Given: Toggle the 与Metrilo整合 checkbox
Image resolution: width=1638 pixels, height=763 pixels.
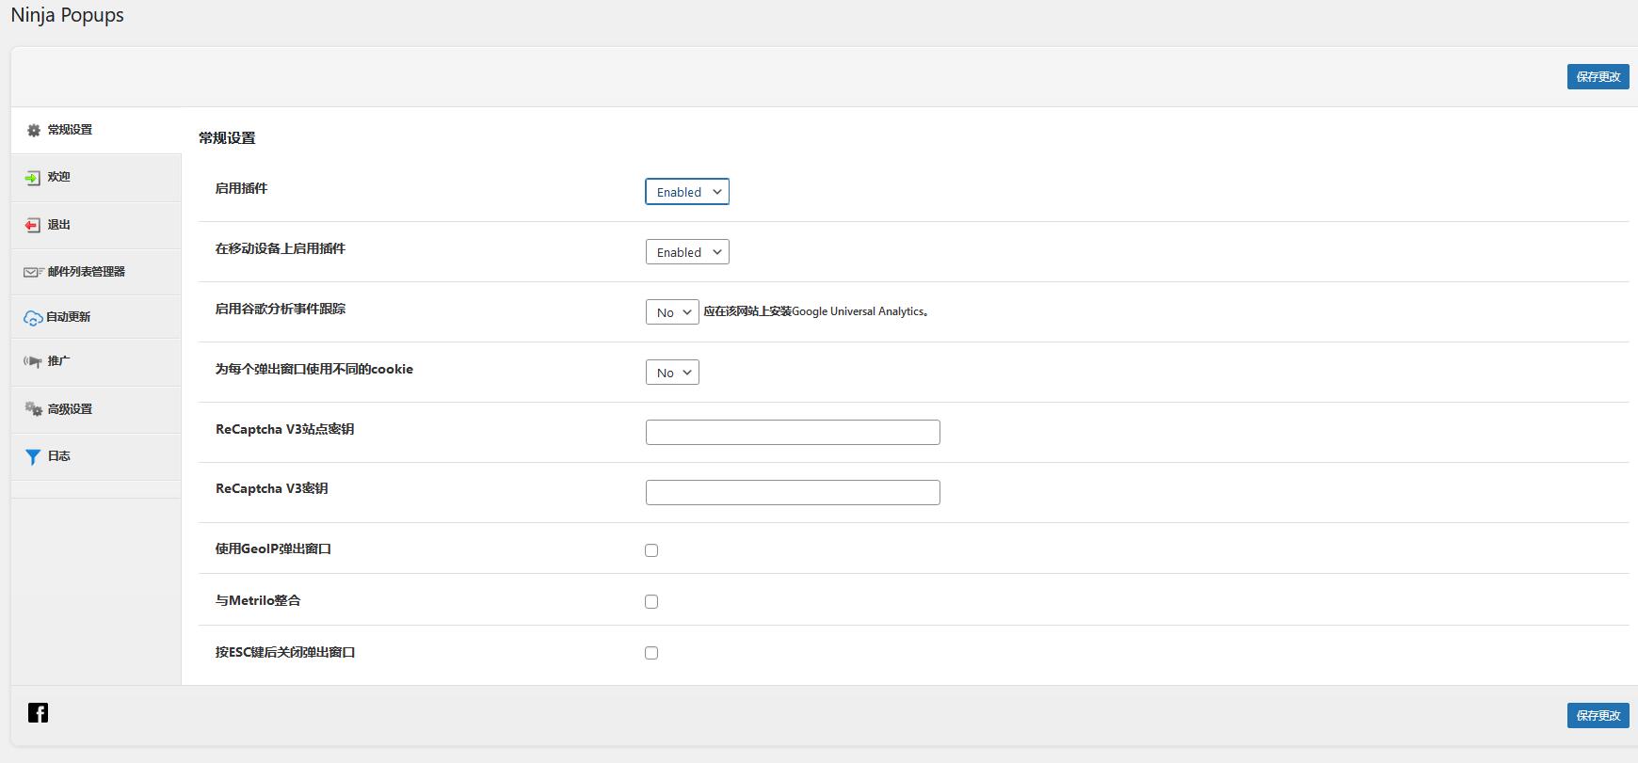Looking at the screenshot, I should (x=651, y=602).
